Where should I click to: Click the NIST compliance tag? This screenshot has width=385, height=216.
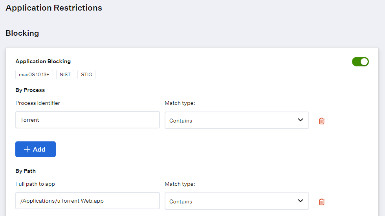[65, 75]
